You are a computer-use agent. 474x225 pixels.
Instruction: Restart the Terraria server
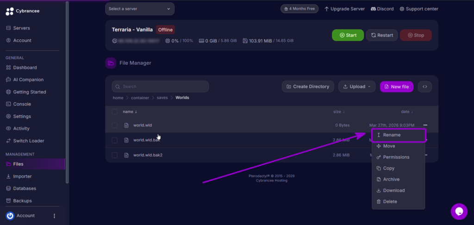(x=382, y=35)
